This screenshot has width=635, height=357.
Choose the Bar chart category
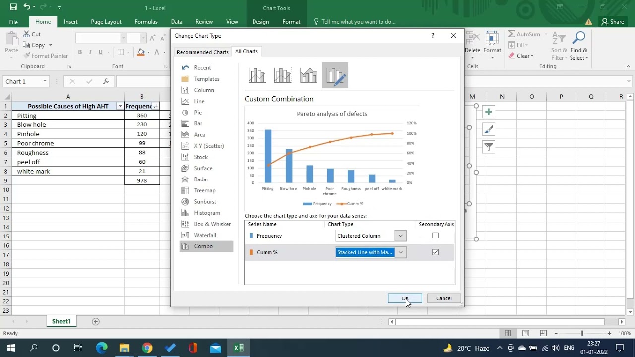[x=198, y=123]
